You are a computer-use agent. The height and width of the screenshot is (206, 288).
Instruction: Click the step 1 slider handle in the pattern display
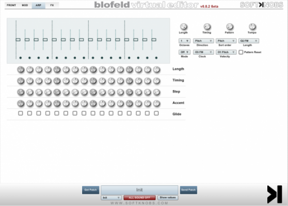pyautogui.click(x=18, y=40)
